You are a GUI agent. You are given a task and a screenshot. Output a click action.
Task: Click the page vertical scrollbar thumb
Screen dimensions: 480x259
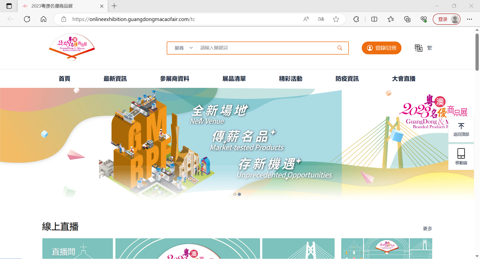tap(477, 52)
